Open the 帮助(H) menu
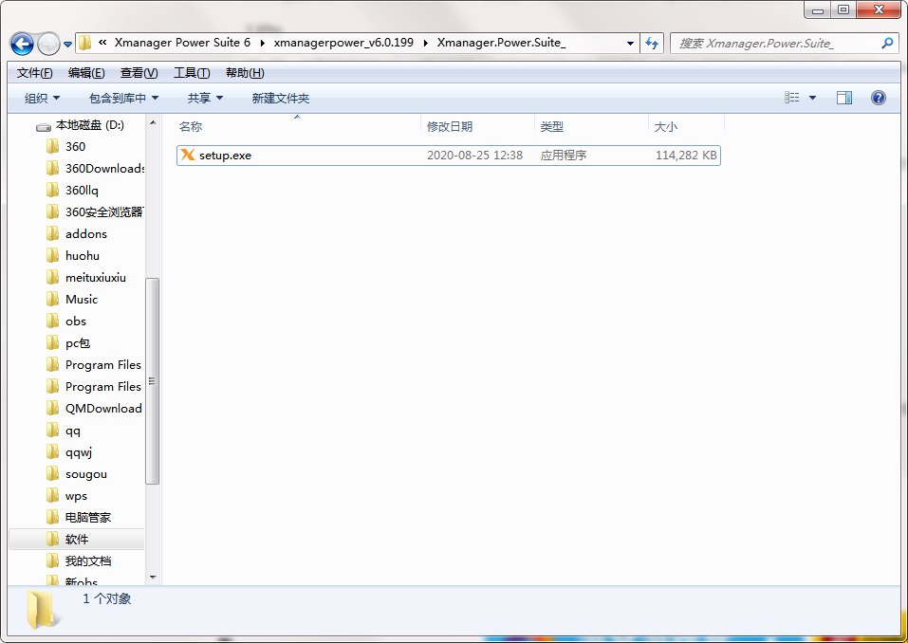The width and height of the screenshot is (908, 643). [x=245, y=73]
